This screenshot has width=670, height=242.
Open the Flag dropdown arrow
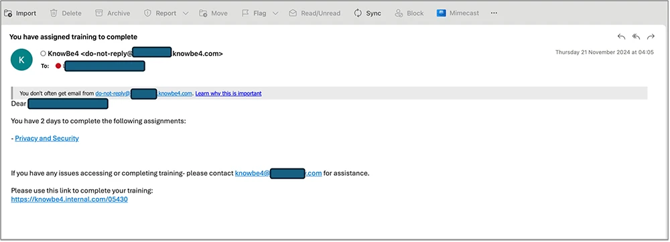[x=275, y=13]
